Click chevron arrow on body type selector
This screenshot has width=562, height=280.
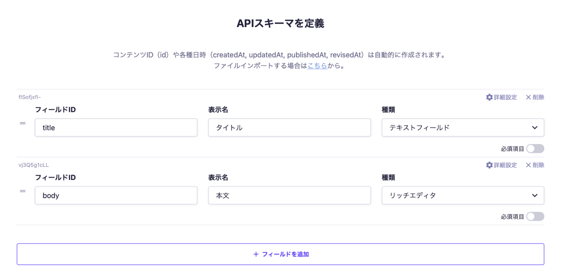coord(535,195)
